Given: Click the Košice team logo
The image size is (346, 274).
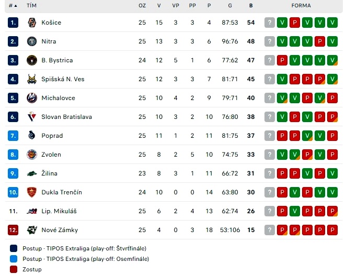Looking at the screenshot, I should point(32,23).
